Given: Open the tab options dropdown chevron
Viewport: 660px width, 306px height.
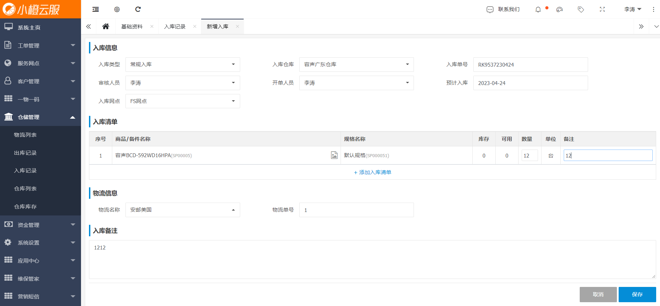Looking at the screenshot, I should pos(656,26).
